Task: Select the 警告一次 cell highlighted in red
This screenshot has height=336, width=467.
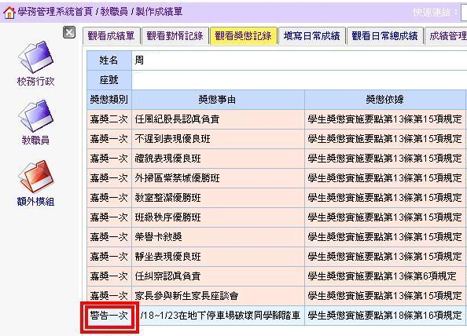Action: click(x=109, y=316)
